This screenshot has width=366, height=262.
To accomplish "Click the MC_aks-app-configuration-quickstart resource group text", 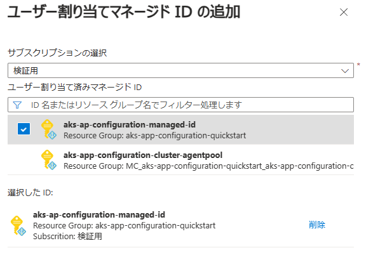I will point(208,166).
